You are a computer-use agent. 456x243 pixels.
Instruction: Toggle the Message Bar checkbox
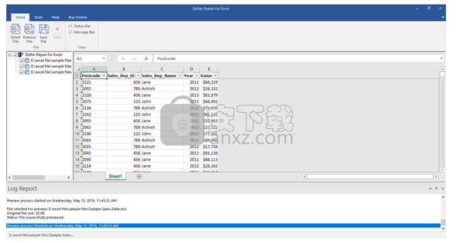[70, 32]
